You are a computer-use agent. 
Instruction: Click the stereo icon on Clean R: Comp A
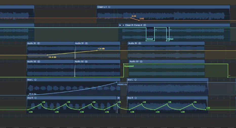145,25
